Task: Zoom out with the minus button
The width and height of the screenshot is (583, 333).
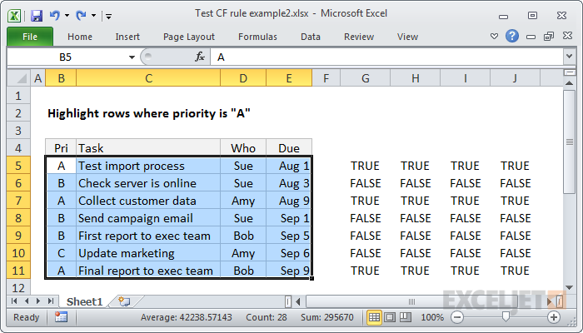Action: 457,317
